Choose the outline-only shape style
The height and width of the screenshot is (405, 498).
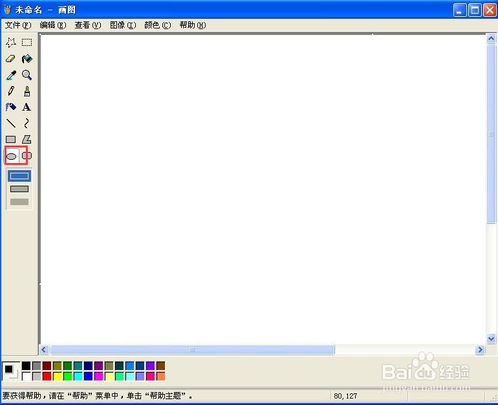coord(19,176)
